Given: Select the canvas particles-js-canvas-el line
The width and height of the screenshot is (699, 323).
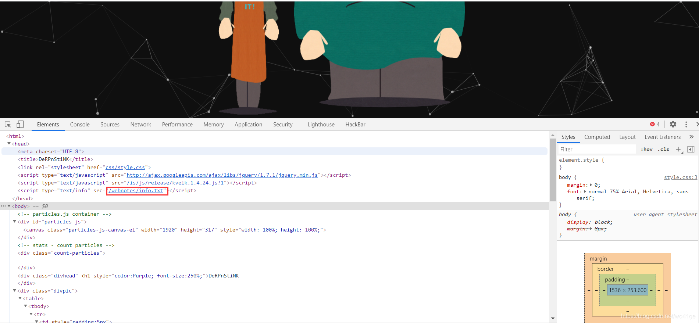Looking at the screenshot, I should tap(175, 230).
